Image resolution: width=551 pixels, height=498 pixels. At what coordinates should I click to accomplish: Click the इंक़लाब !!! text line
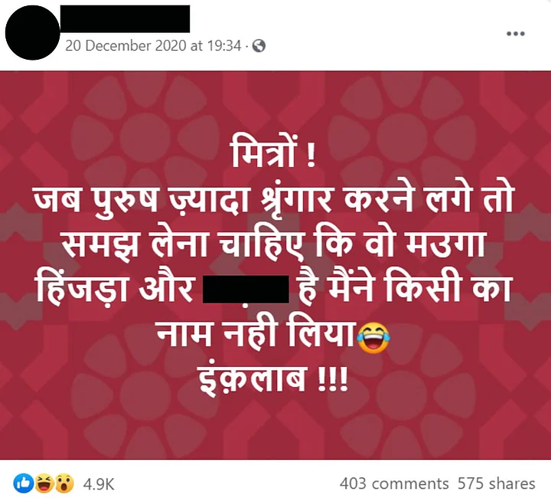[274, 380]
